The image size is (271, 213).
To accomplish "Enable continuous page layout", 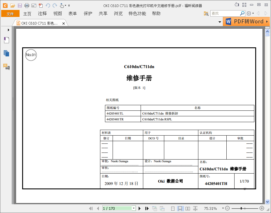I will tap(180, 208).
